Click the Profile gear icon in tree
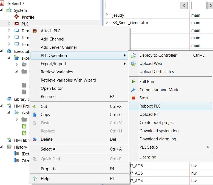The image size is (213, 185). [x=17, y=17]
